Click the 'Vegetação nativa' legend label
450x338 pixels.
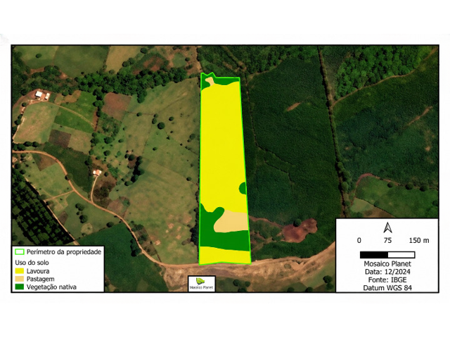click(51, 287)
